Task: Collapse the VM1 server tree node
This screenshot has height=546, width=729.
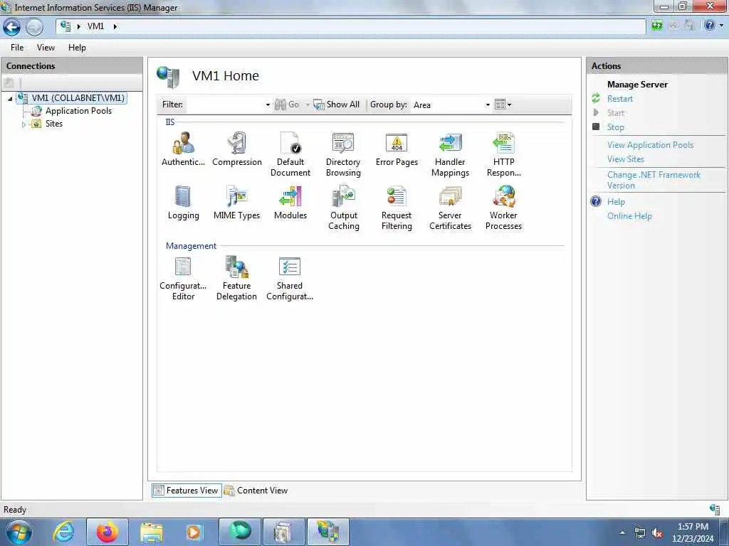Action: click(10, 98)
